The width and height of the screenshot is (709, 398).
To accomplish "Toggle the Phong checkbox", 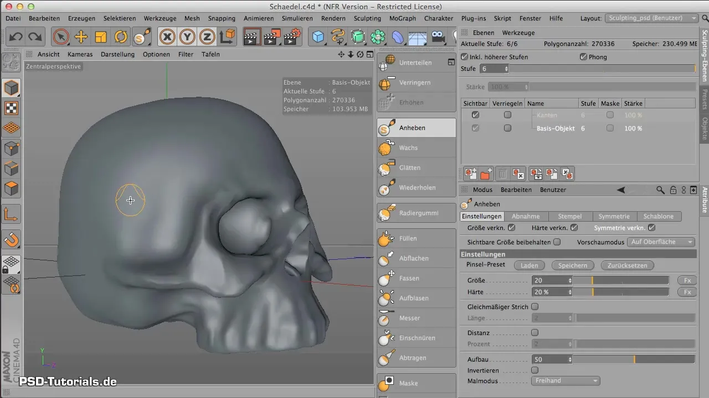I will pos(583,57).
